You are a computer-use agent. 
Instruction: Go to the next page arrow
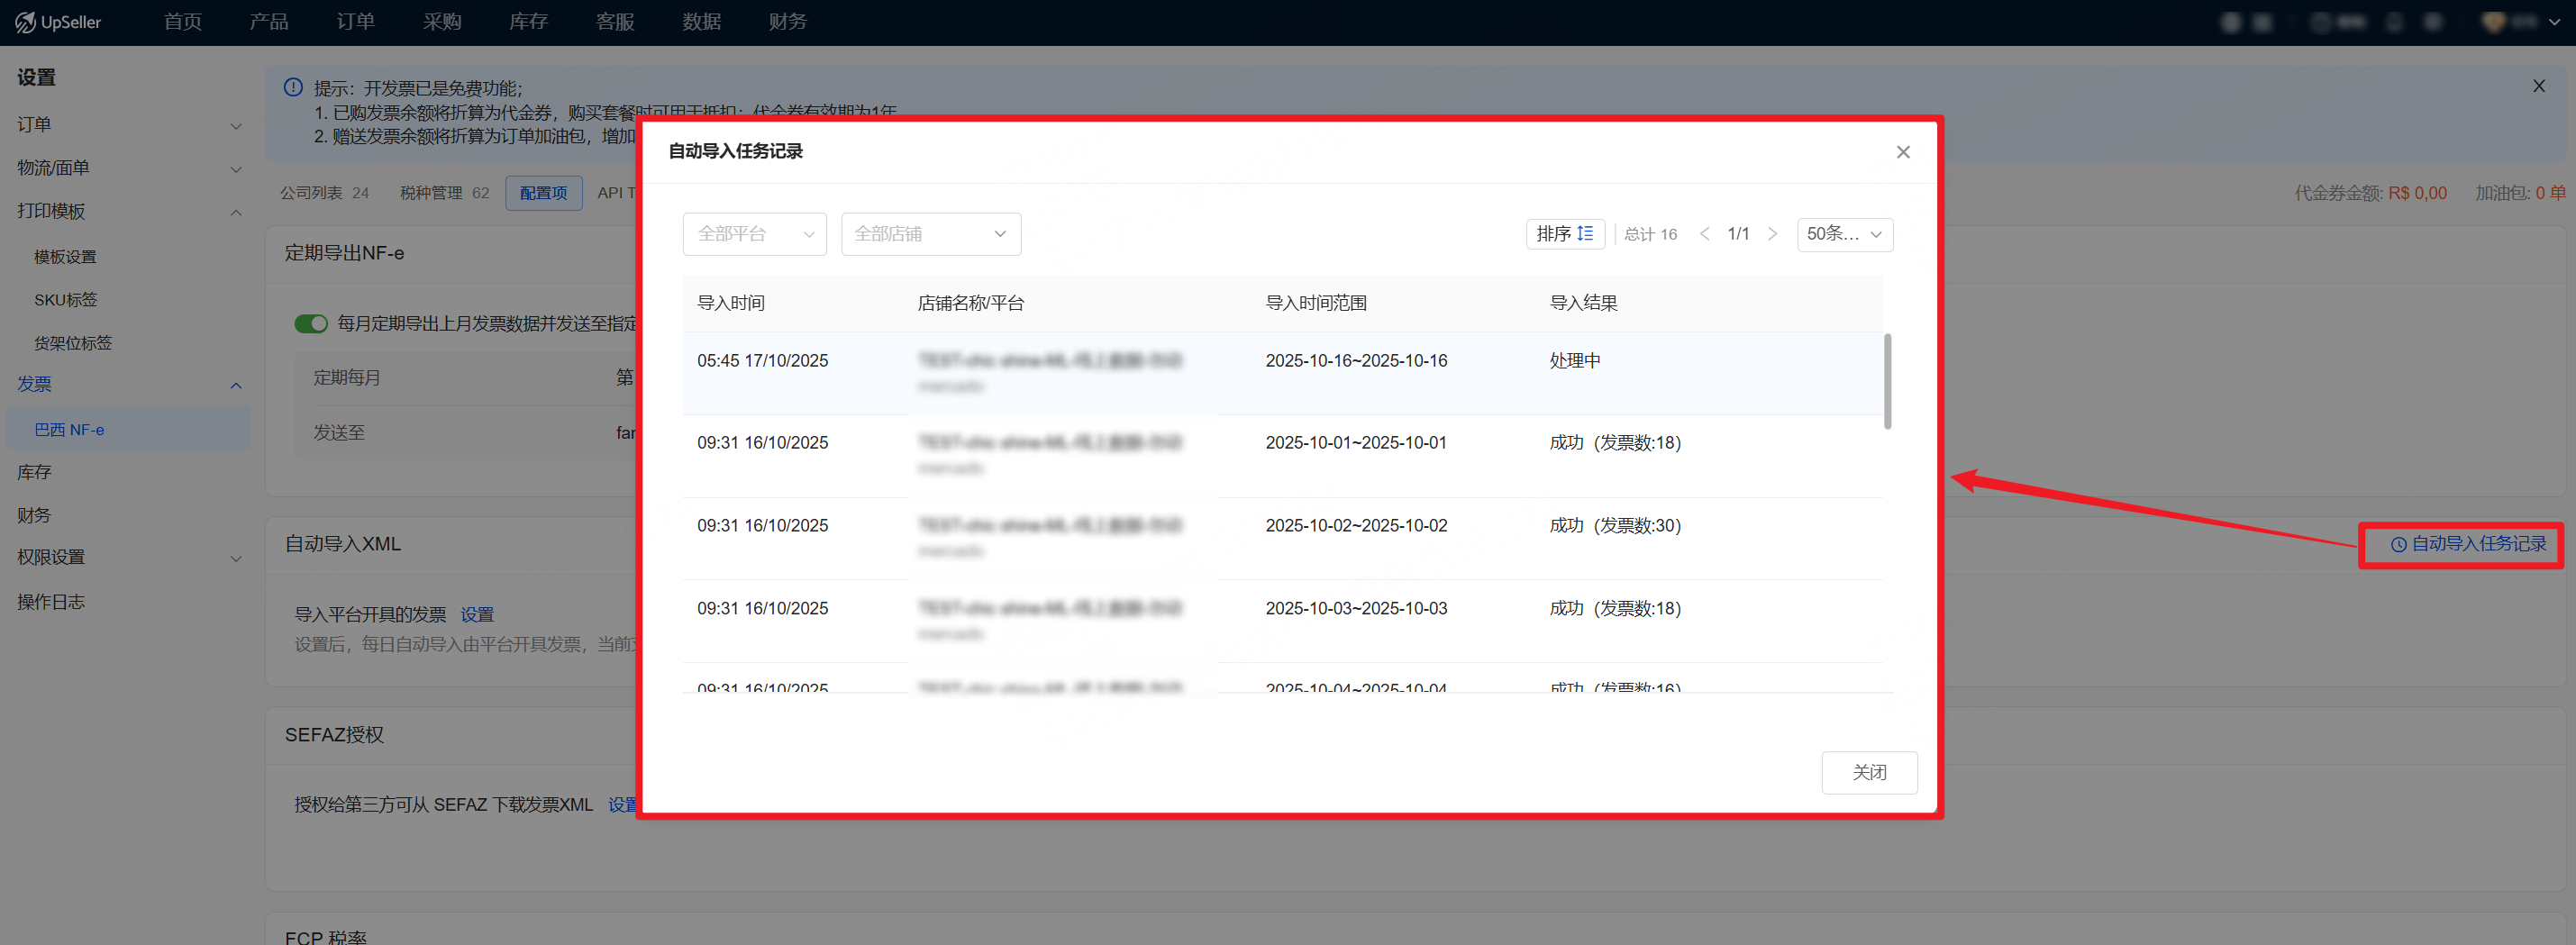tap(1772, 234)
